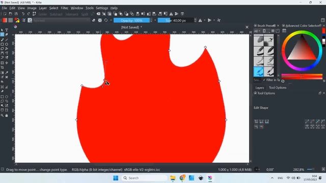Image resolution: width=326 pixels, height=183 pixels.
Task: Open the Filter menu
Action: pyautogui.click(x=65, y=8)
